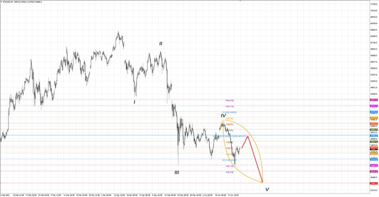Select the 25000.0 red price tag

pyautogui.click(x=374, y=184)
